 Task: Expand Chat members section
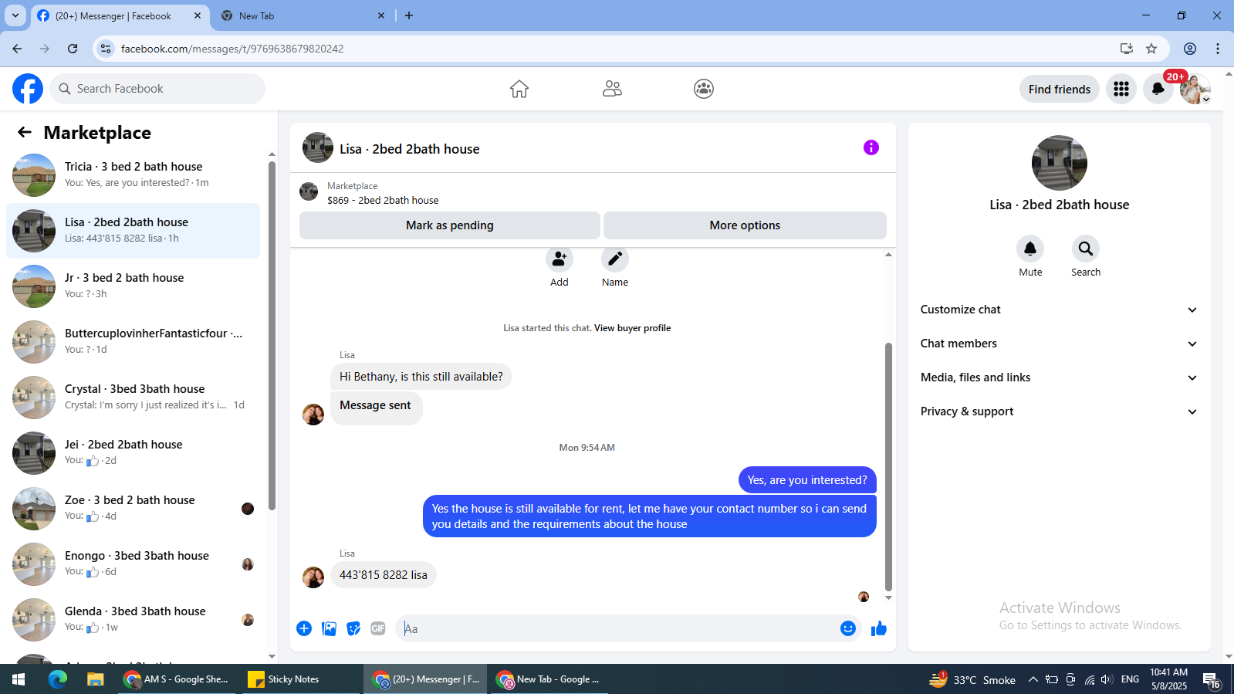(x=1059, y=344)
